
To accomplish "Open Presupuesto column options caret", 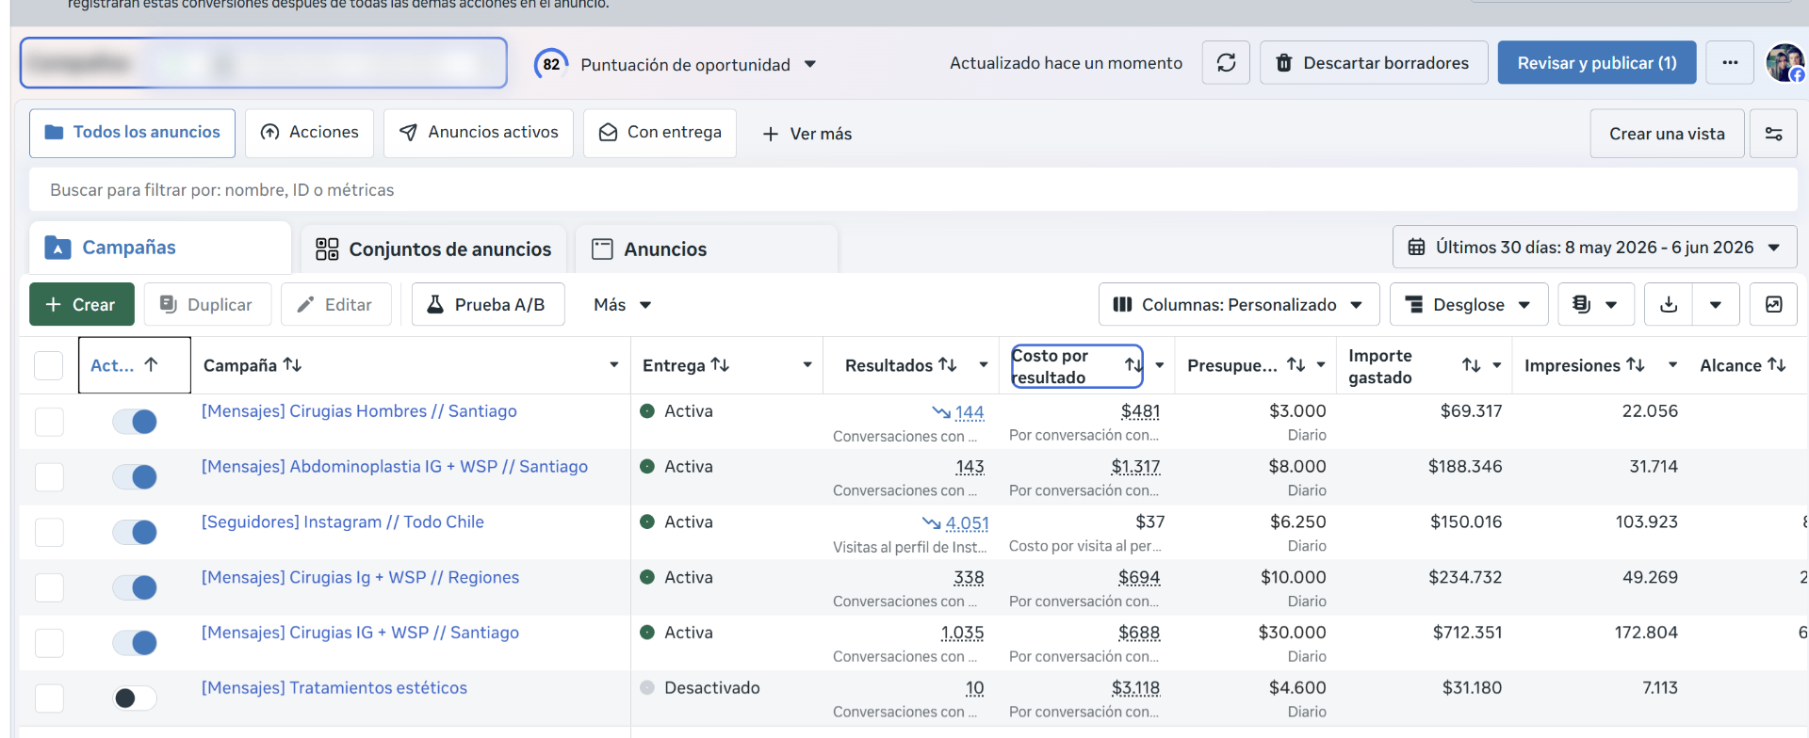I will [1321, 365].
